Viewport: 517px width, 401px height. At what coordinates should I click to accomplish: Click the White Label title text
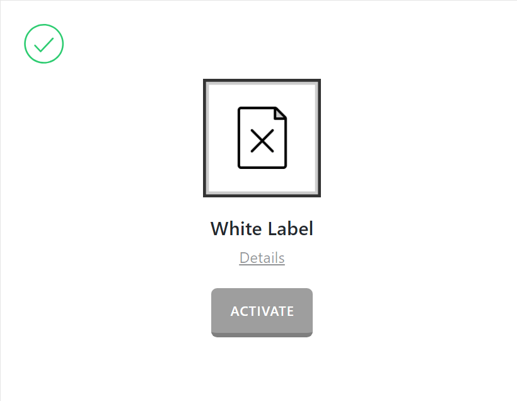[x=262, y=228]
